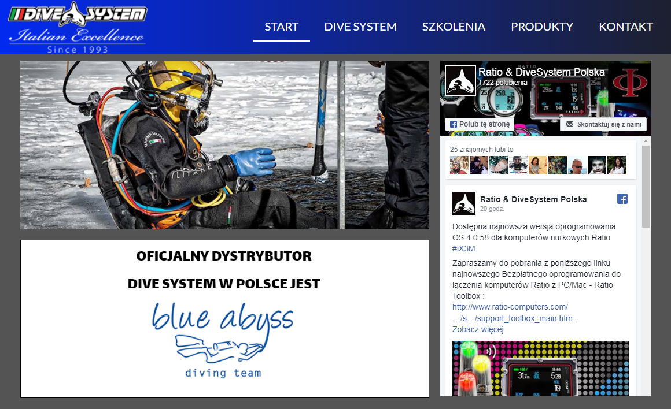The image size is (671, 409).
Task: Select DIVE SYSTEM in the navigation bar
Action: [360, 27]
